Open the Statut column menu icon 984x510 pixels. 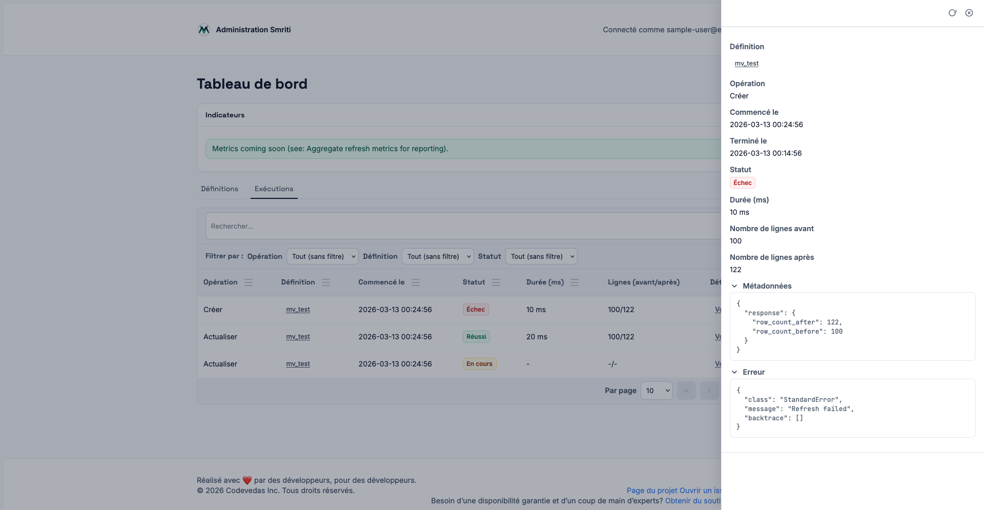[496, 282]
